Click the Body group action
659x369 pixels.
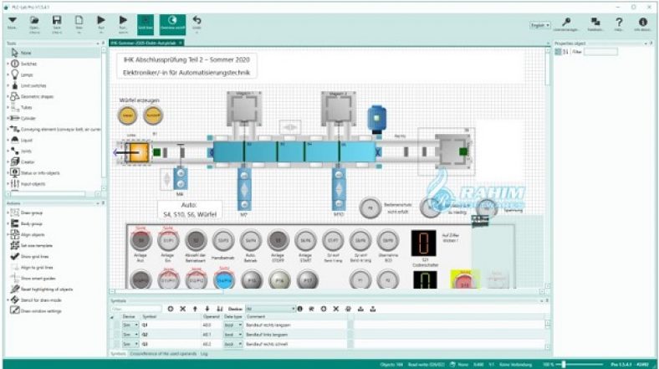[x=26, y=224]
